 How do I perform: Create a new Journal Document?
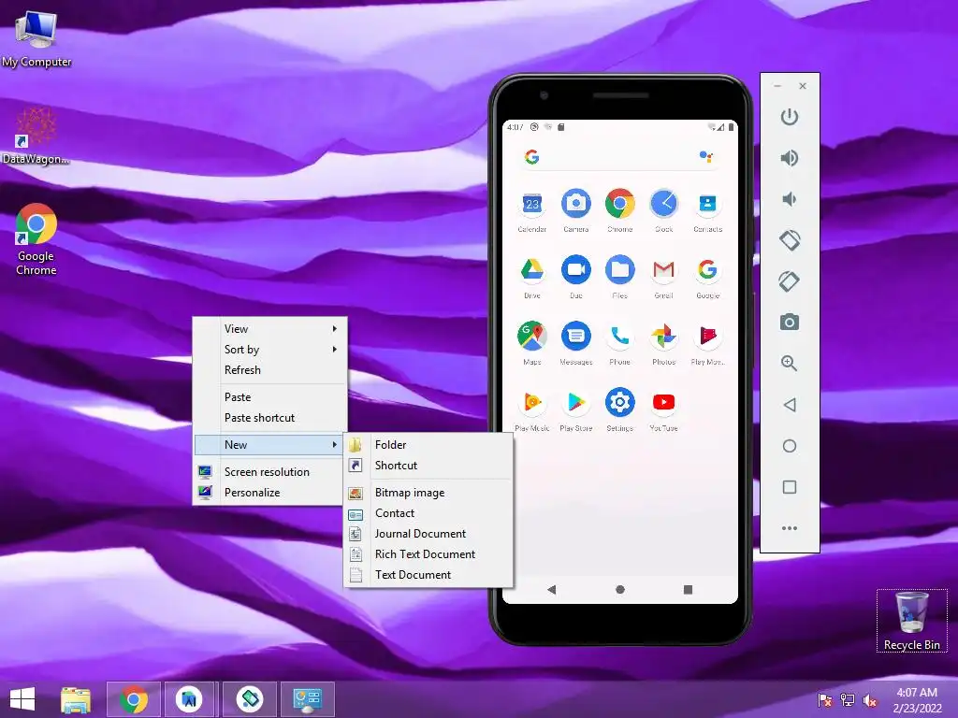coord(428,534)
